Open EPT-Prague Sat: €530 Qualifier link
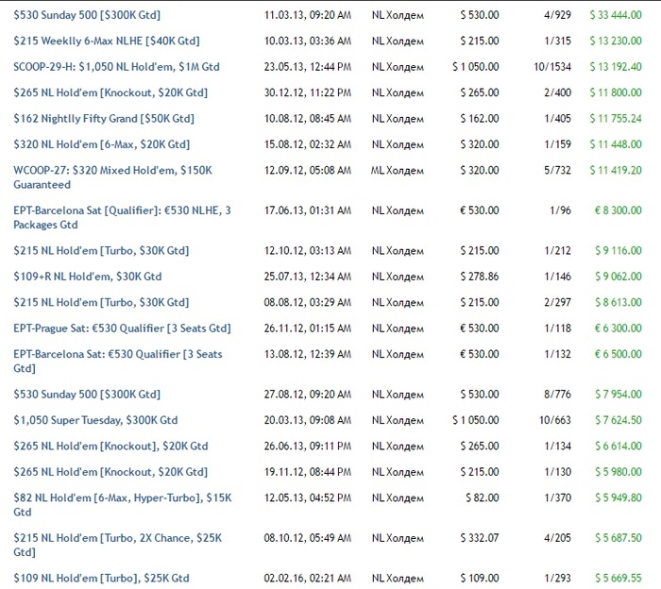661x589 pixels. coord(122,328)
